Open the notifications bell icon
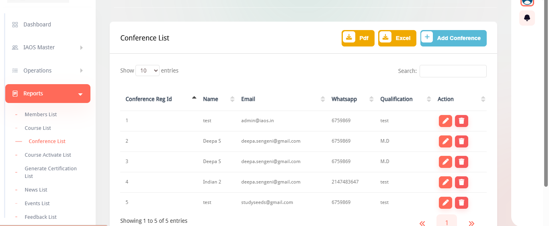Screen dimensions: 549x226 click(527, 18)
